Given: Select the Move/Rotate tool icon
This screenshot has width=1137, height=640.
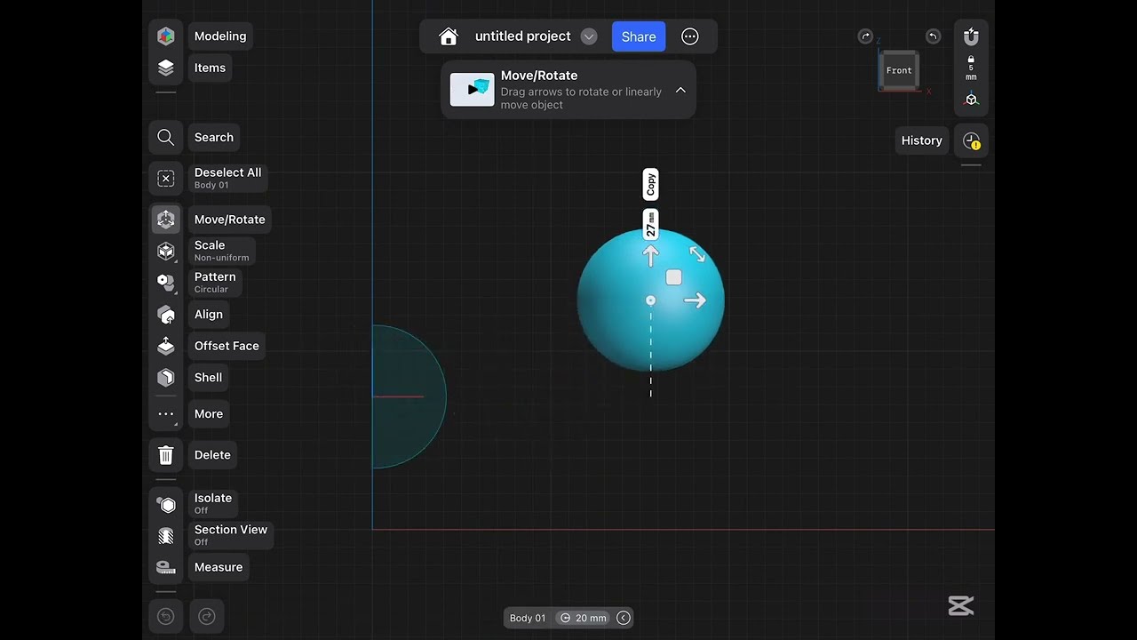Looking at the screenshot, I should pyautogui.click(x=165, y=220).
